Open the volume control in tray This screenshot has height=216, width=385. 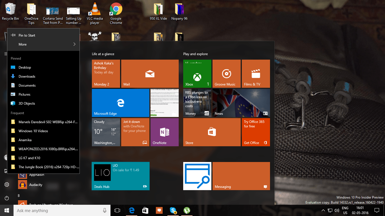click(x=337, y=210)
